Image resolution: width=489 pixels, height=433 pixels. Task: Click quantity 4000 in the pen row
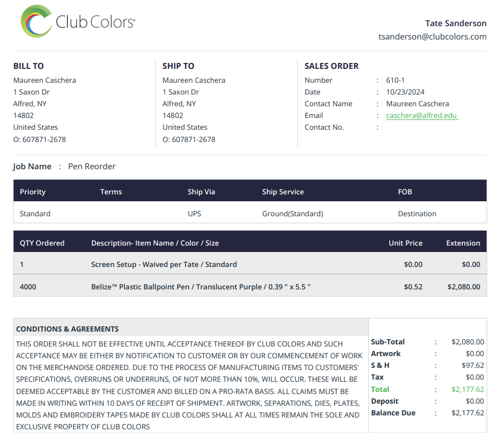28,287
